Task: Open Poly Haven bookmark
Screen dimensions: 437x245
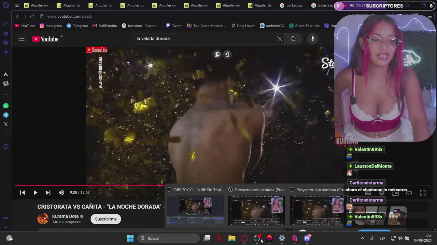Action: [243, 26]
